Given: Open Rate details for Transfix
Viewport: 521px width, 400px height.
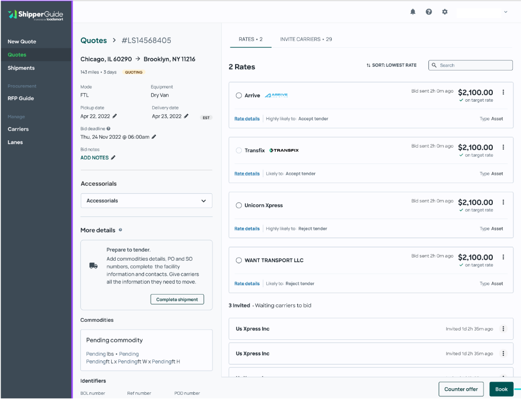Looking at the screenshot, I should point(247,173).
